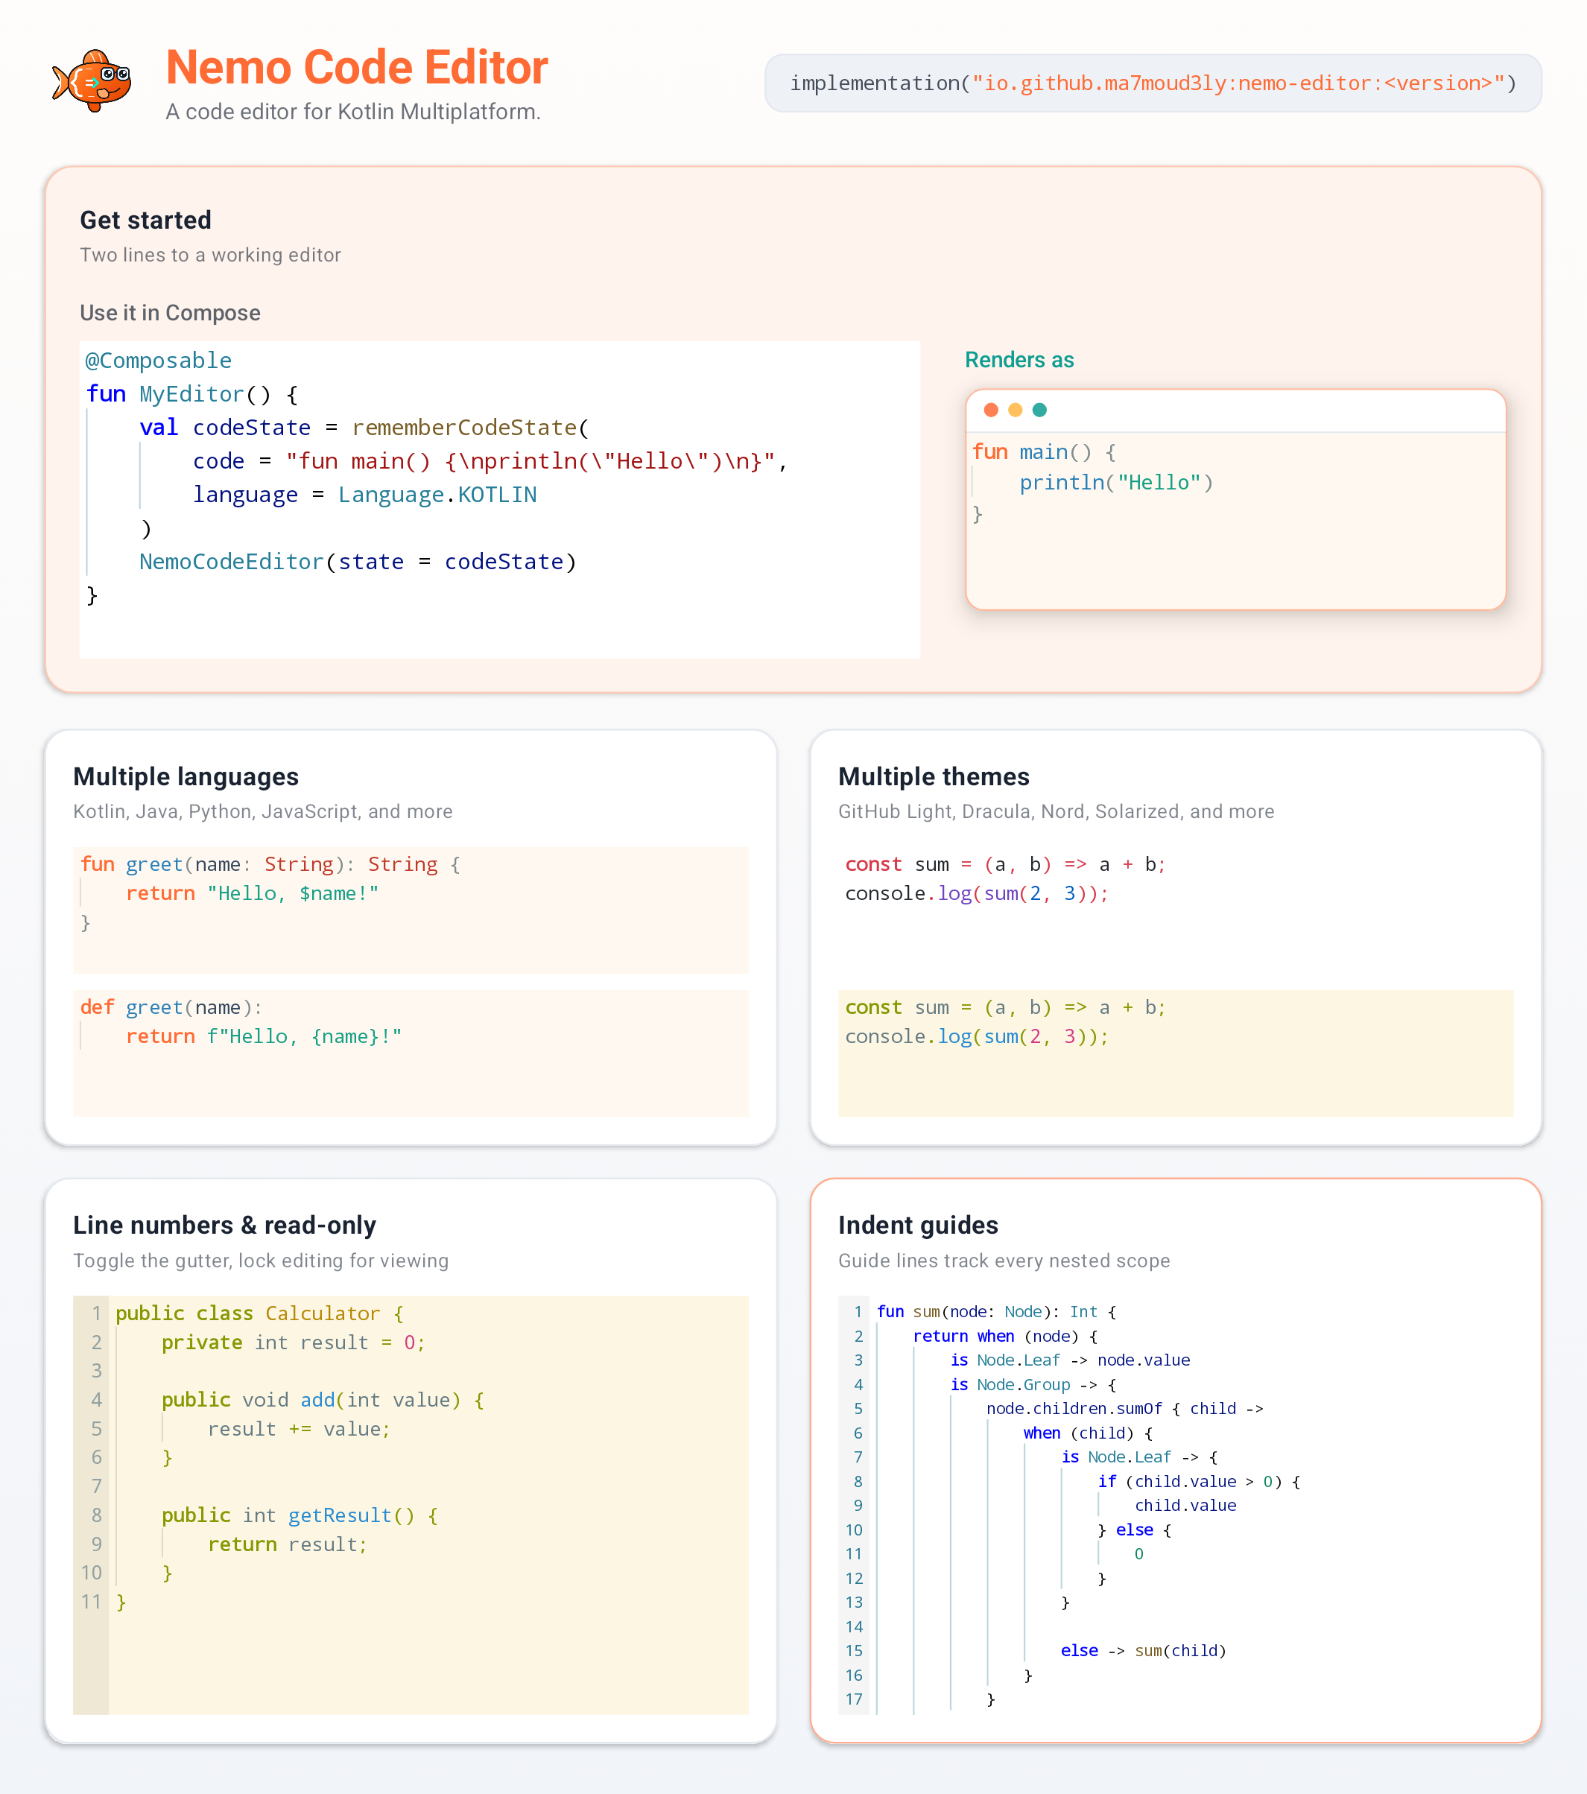Click 'if (child.value > 0) {' line
Screen dimensions: 1587x1794
click(1199, 1482)
